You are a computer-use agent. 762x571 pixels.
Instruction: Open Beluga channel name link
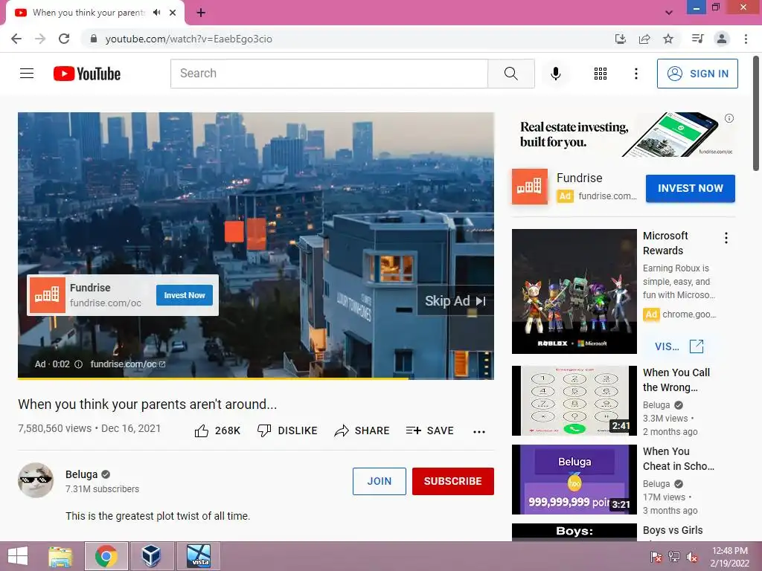pos(82,474)
